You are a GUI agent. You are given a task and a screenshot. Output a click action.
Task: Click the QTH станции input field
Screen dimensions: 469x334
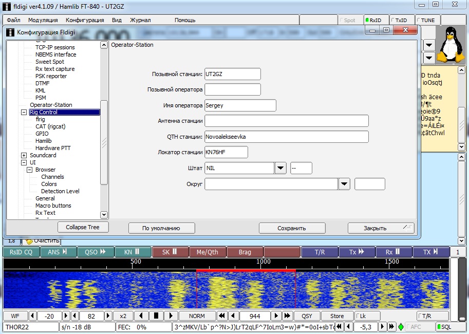tap(286, 137)
